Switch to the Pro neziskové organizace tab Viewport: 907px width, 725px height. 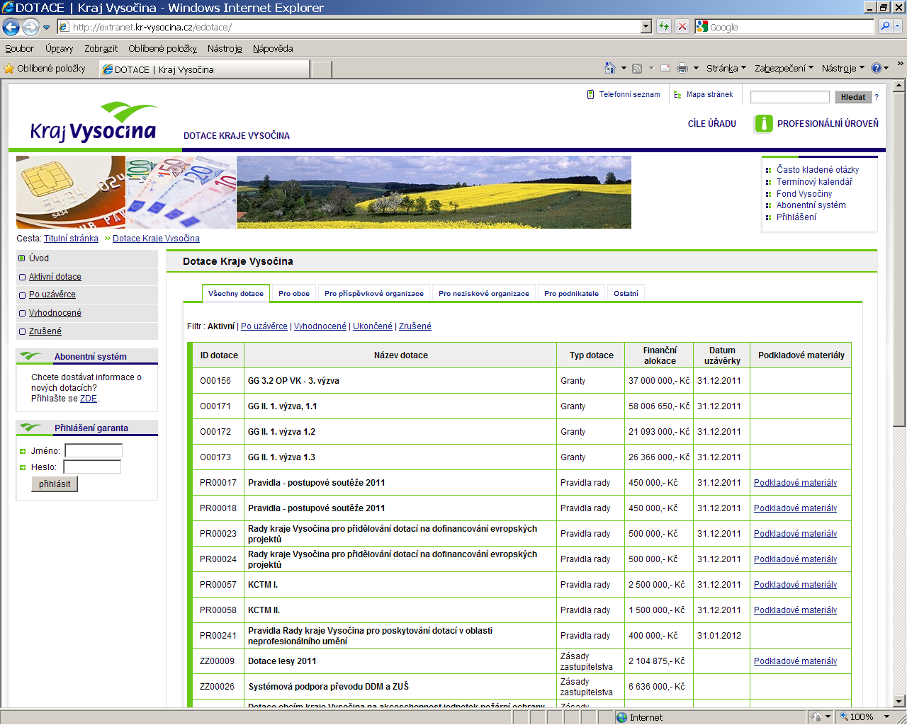[484, 293]
